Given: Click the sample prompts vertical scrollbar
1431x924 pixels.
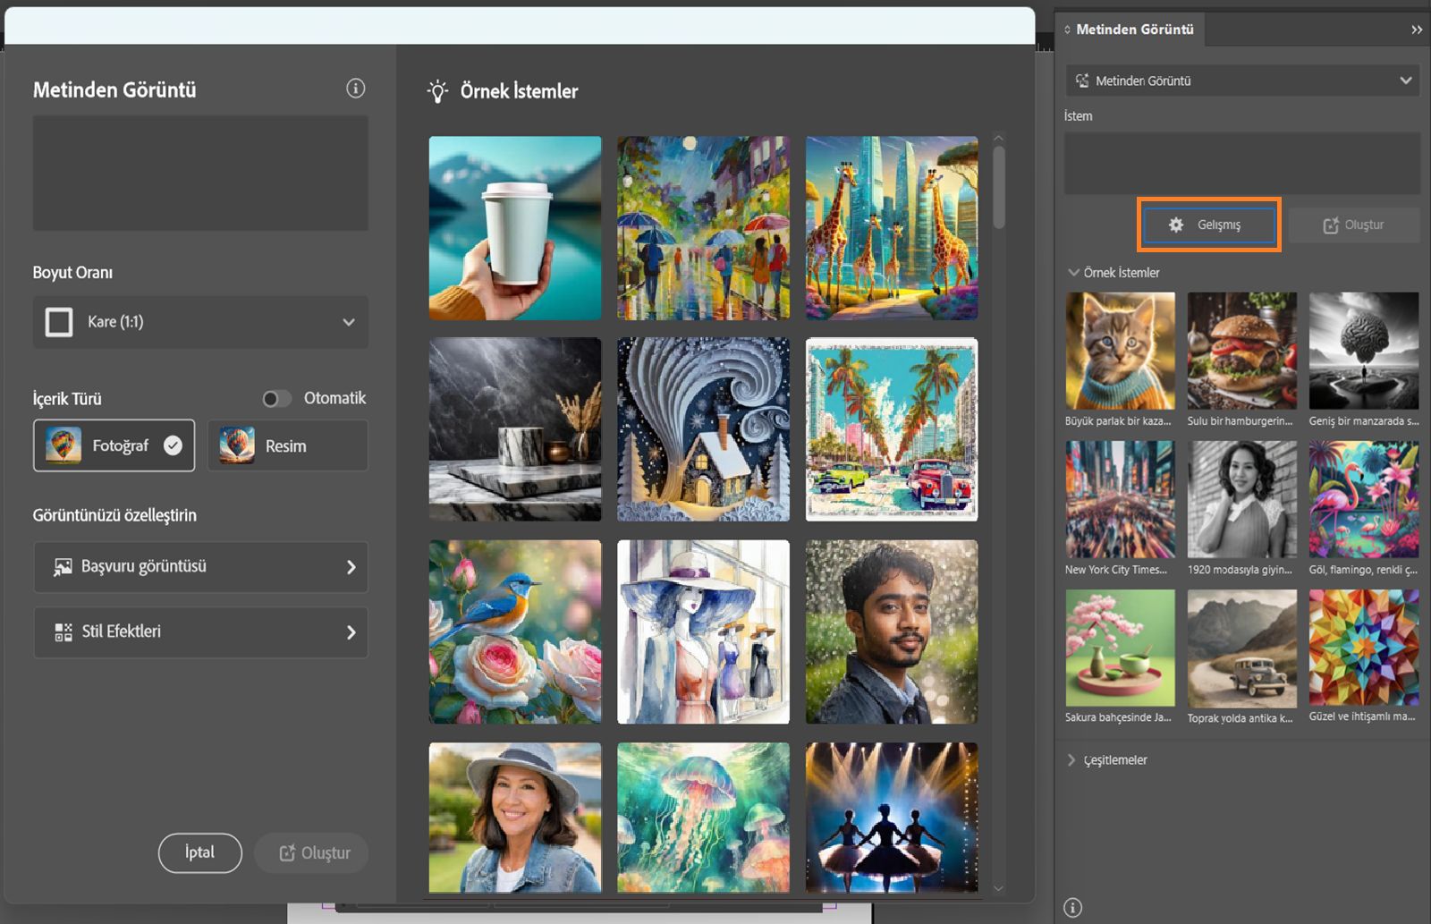Looking at the screenshot, I should pyautogui.click(x=999, y=188).
